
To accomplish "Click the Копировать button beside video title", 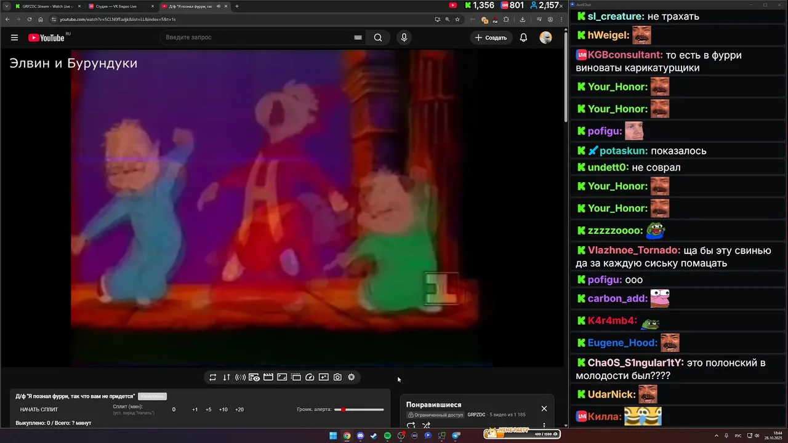I will coord(152,396).
